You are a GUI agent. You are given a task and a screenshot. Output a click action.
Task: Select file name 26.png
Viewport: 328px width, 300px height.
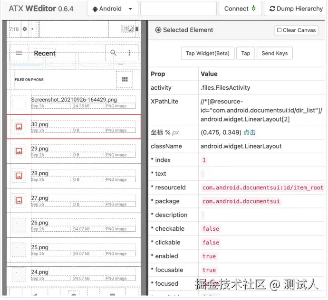click(x=39, y=223)
